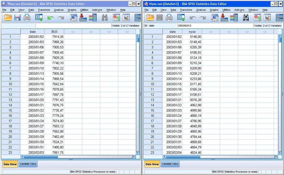Insert cases in the Nyse dataset
The height and width of the screenshot is (175, 284).
pos(257,17)
